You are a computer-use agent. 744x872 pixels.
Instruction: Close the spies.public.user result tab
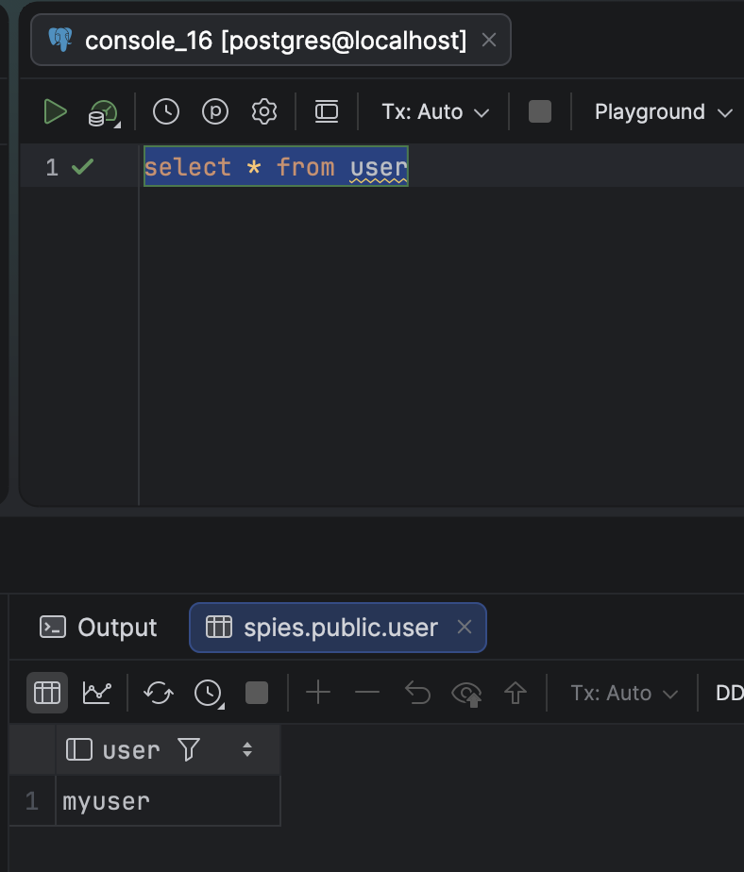coord(465,628)
